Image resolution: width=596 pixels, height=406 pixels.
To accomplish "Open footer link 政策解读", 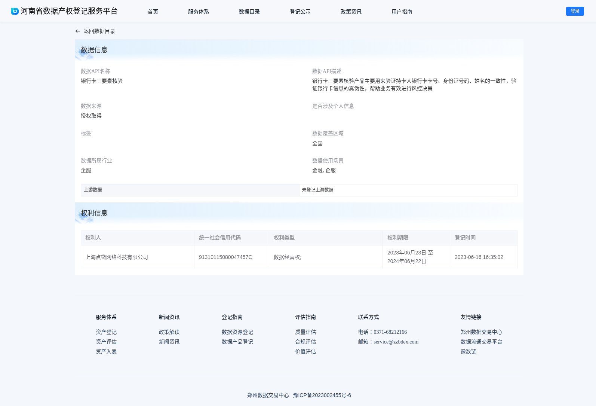I will (169, 332).
